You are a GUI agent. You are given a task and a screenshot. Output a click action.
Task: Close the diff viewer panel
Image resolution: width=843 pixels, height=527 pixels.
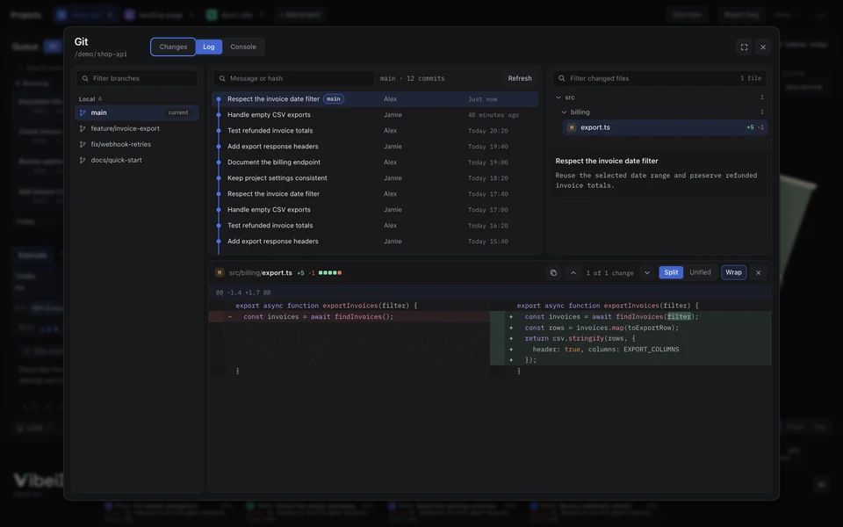[758, 272]
